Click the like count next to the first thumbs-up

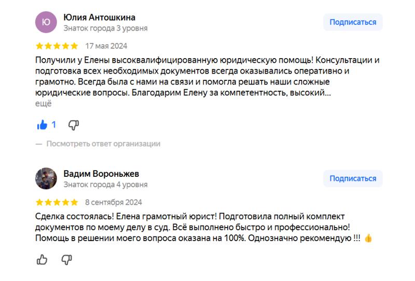click(x=53, y=125)
